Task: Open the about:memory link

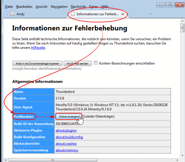Action: [x=67, y=150]
